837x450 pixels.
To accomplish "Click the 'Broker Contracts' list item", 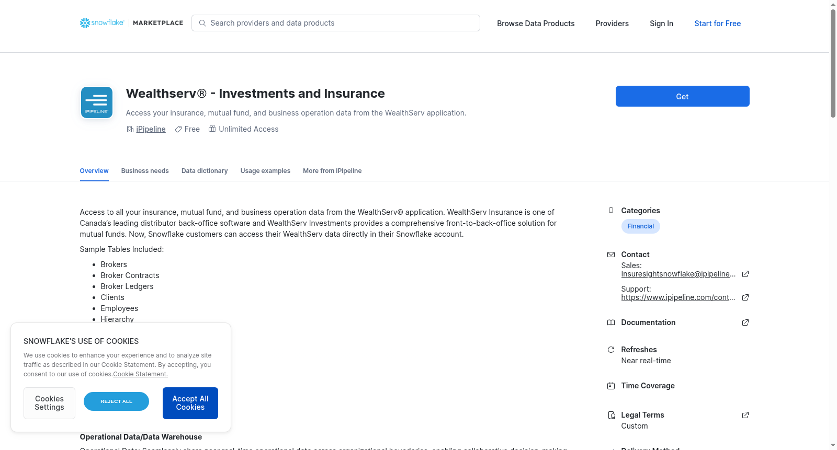I will tap(130, 275).
